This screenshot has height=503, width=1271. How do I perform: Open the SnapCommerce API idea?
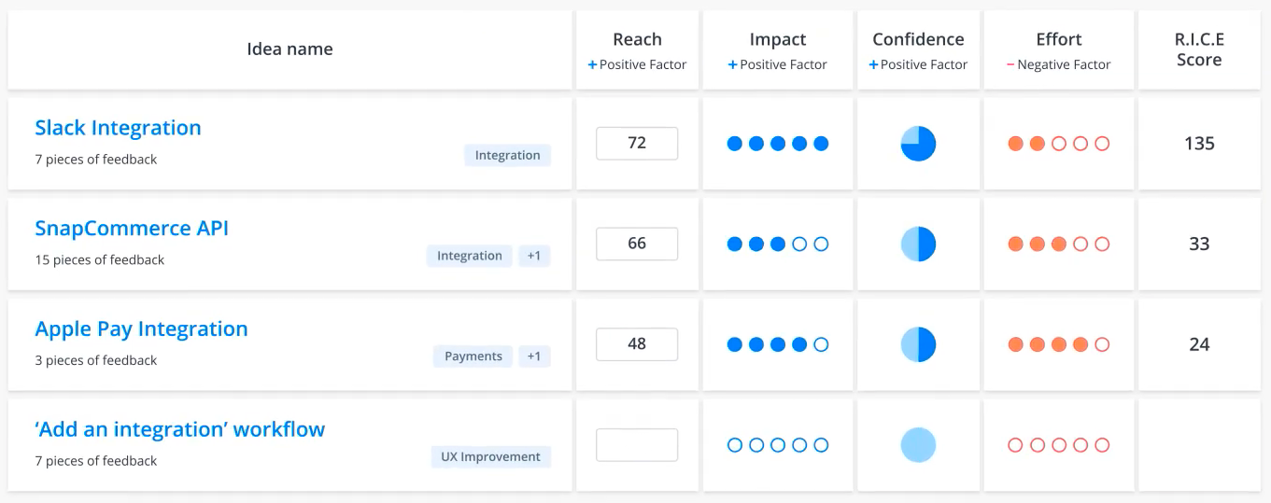[x=132, y=229]
